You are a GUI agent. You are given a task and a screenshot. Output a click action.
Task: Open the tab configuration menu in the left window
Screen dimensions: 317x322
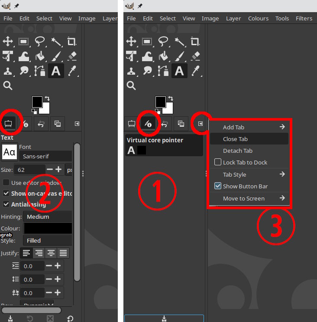(x=77, y=124)
